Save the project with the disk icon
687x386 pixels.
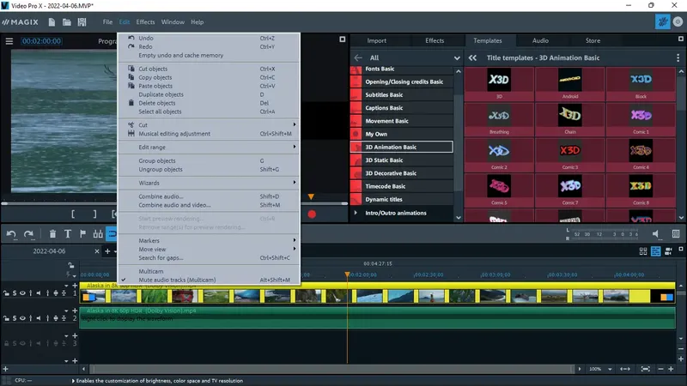tap(82, 22)
